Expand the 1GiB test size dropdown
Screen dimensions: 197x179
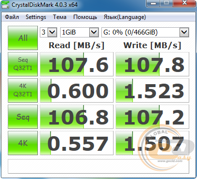(x=80, y=32)
